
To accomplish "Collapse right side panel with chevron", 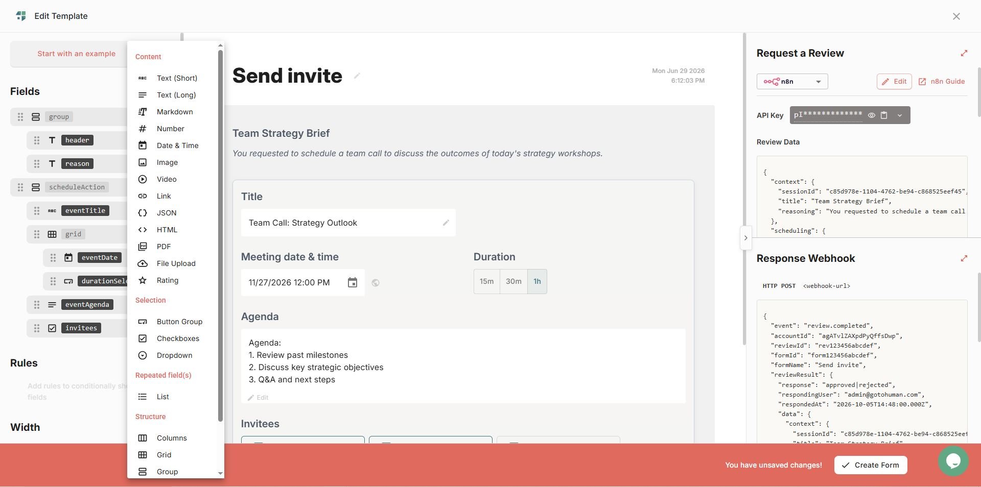I will point(745,238).
